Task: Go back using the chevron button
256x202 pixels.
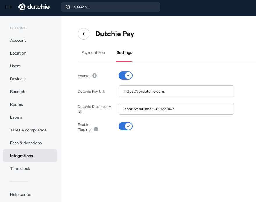Action: [84, 34]
